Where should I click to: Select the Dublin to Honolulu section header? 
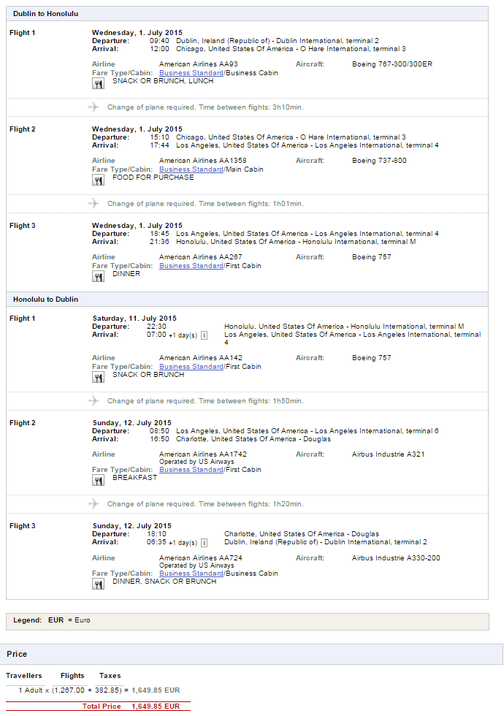point(247,14)
